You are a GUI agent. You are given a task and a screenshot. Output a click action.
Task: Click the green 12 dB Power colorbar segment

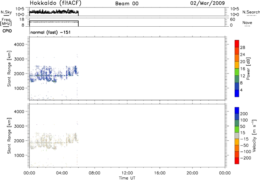pos(237,72)
